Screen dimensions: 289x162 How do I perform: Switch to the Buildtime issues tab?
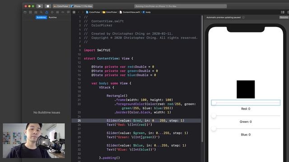point(41,18)
